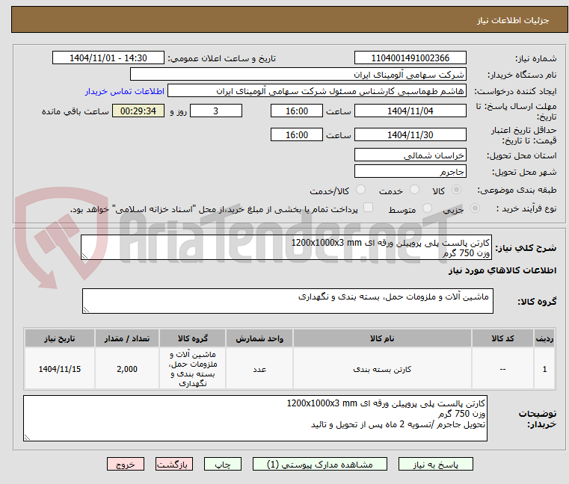Click the جزئیات اطلاعات نیاز page title
This screenshot has width=569, height=484.
pyautogui.click(x=512, y=20)
